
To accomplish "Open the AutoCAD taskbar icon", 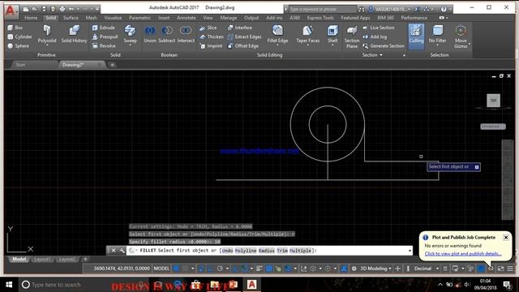I will pyautogui.click(x=251, y=285).
